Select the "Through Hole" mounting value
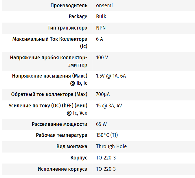Image resolution: width=195 pixels, height=178 pixels. click(x=111, y=146)
